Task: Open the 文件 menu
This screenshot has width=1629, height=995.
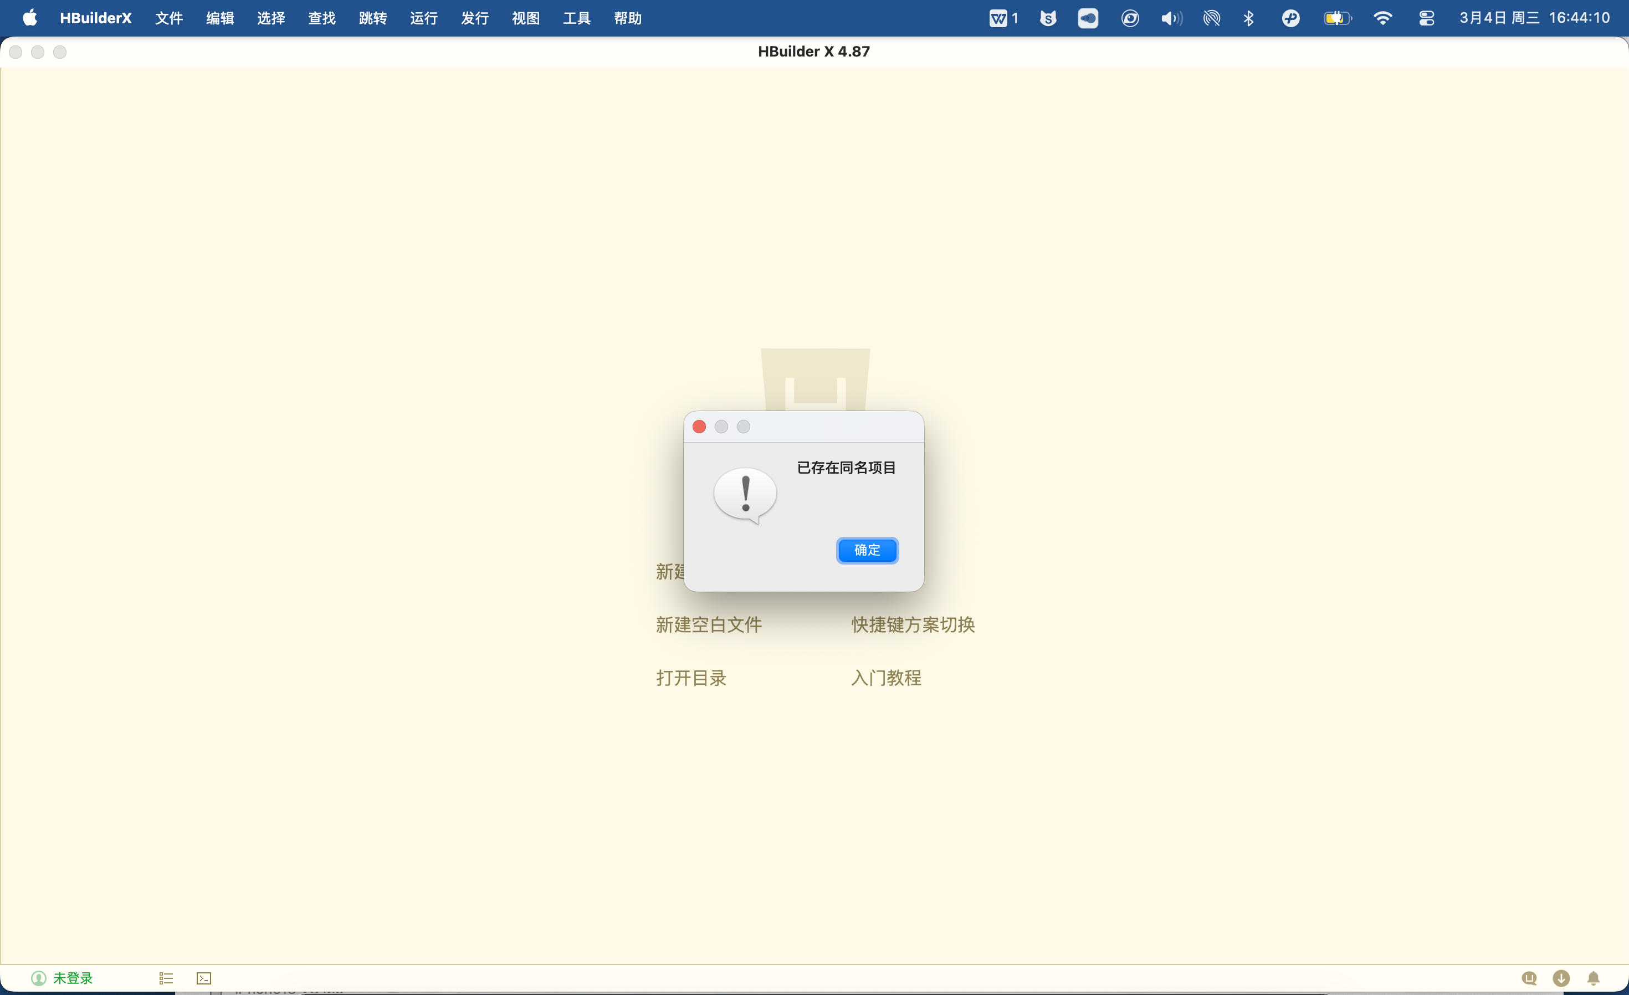Action: tap(168, 18)
